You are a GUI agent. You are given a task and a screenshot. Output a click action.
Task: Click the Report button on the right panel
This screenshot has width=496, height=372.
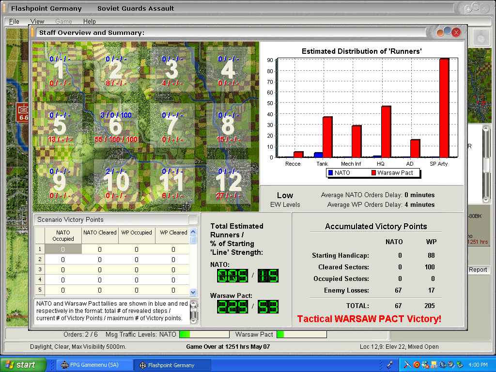(x=478, y=269)
